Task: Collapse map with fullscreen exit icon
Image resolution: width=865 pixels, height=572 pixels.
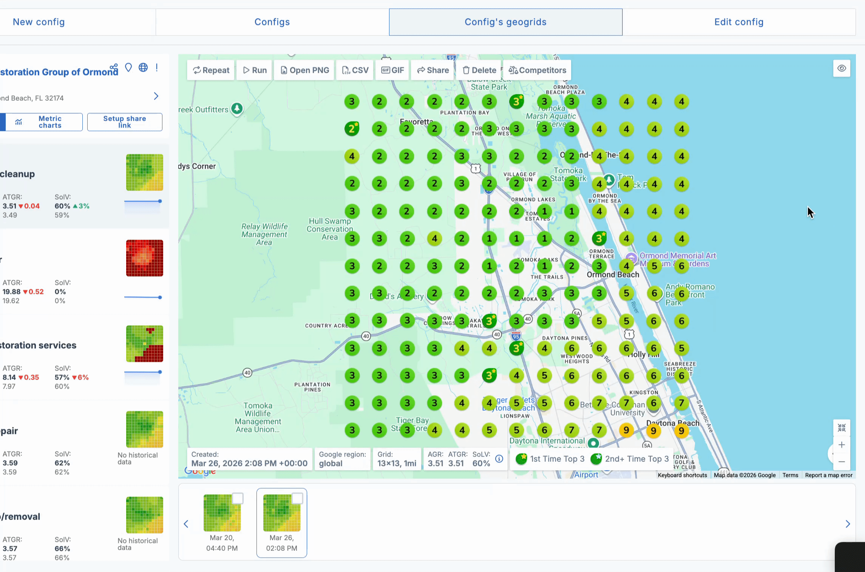Action: pyautogui.click(x=842, y=428)
